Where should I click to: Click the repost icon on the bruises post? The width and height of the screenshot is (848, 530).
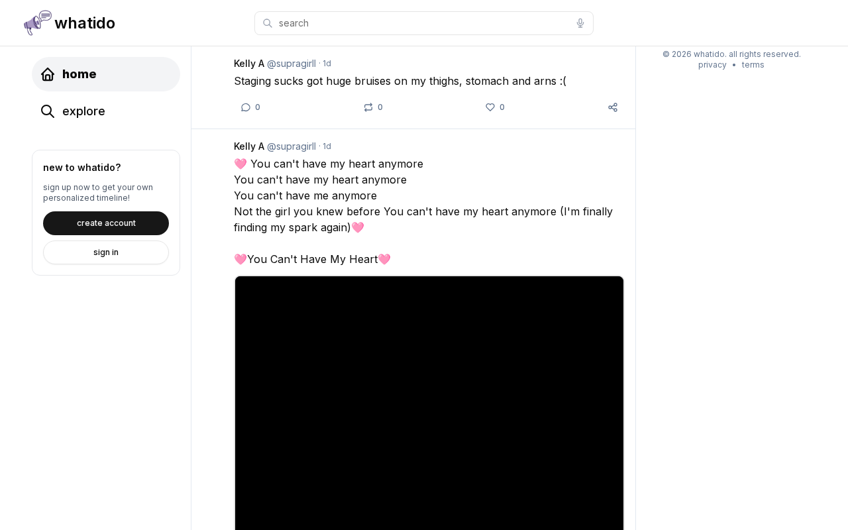pos(368,107)
